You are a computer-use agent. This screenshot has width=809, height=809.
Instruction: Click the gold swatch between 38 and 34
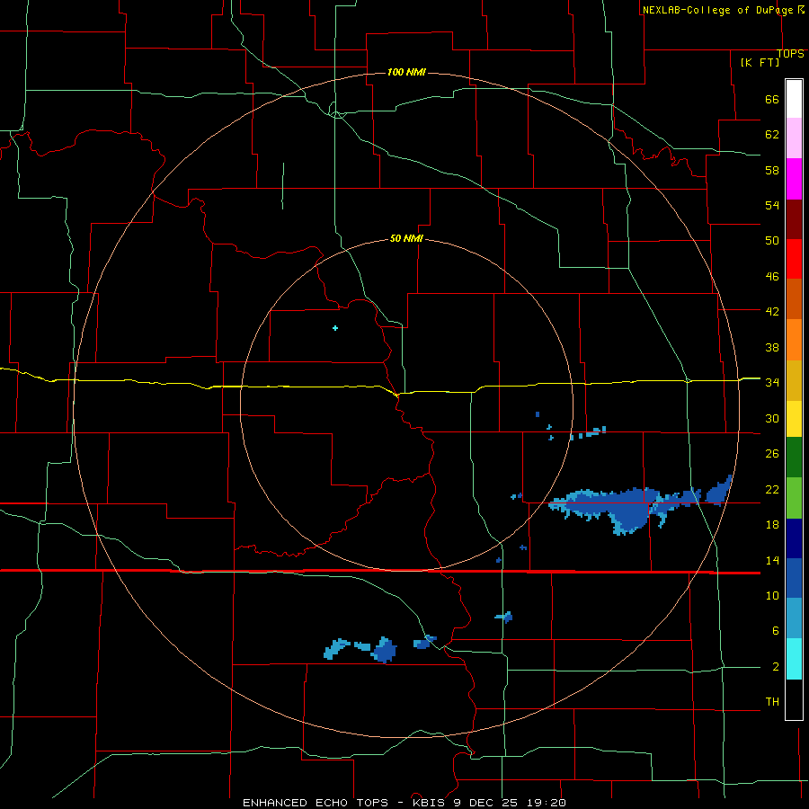[794, 380]
